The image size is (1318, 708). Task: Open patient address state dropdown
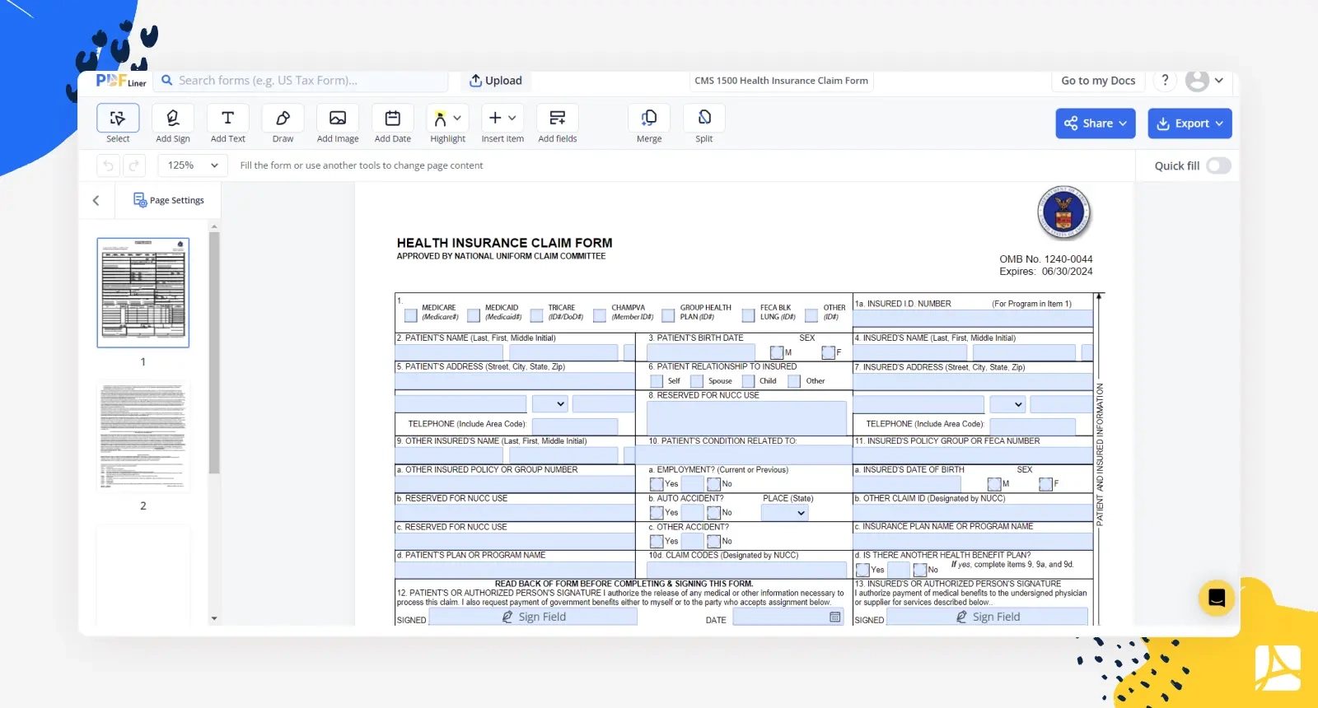tap(549, 404)
